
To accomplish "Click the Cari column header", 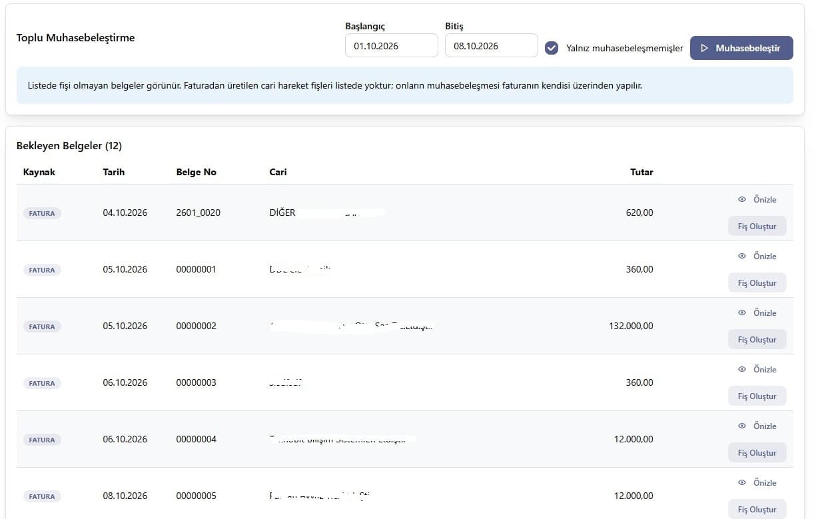I will coord(278,172).
